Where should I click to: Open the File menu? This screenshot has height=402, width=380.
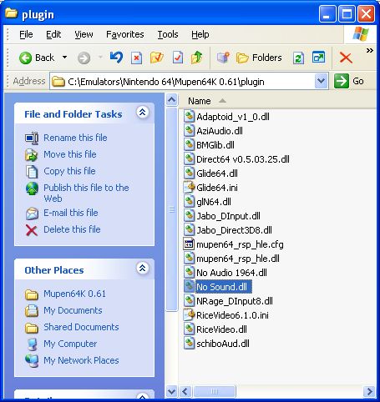pos(26,34)
